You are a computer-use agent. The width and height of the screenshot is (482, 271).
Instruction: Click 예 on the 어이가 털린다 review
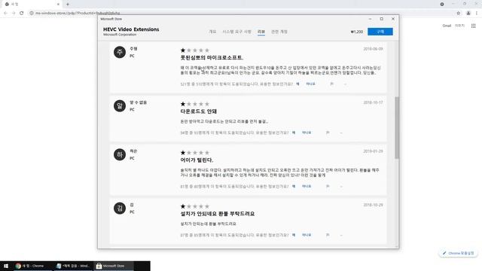[294, 187]
